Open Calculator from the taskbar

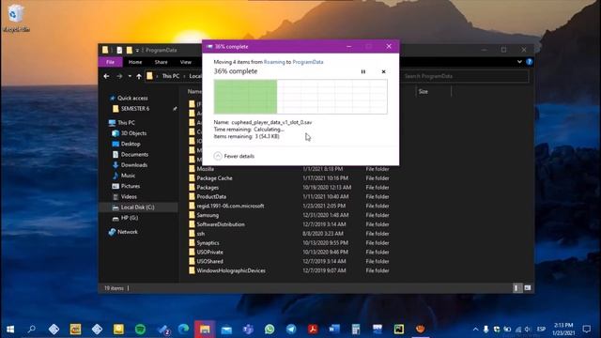[356, 329]
